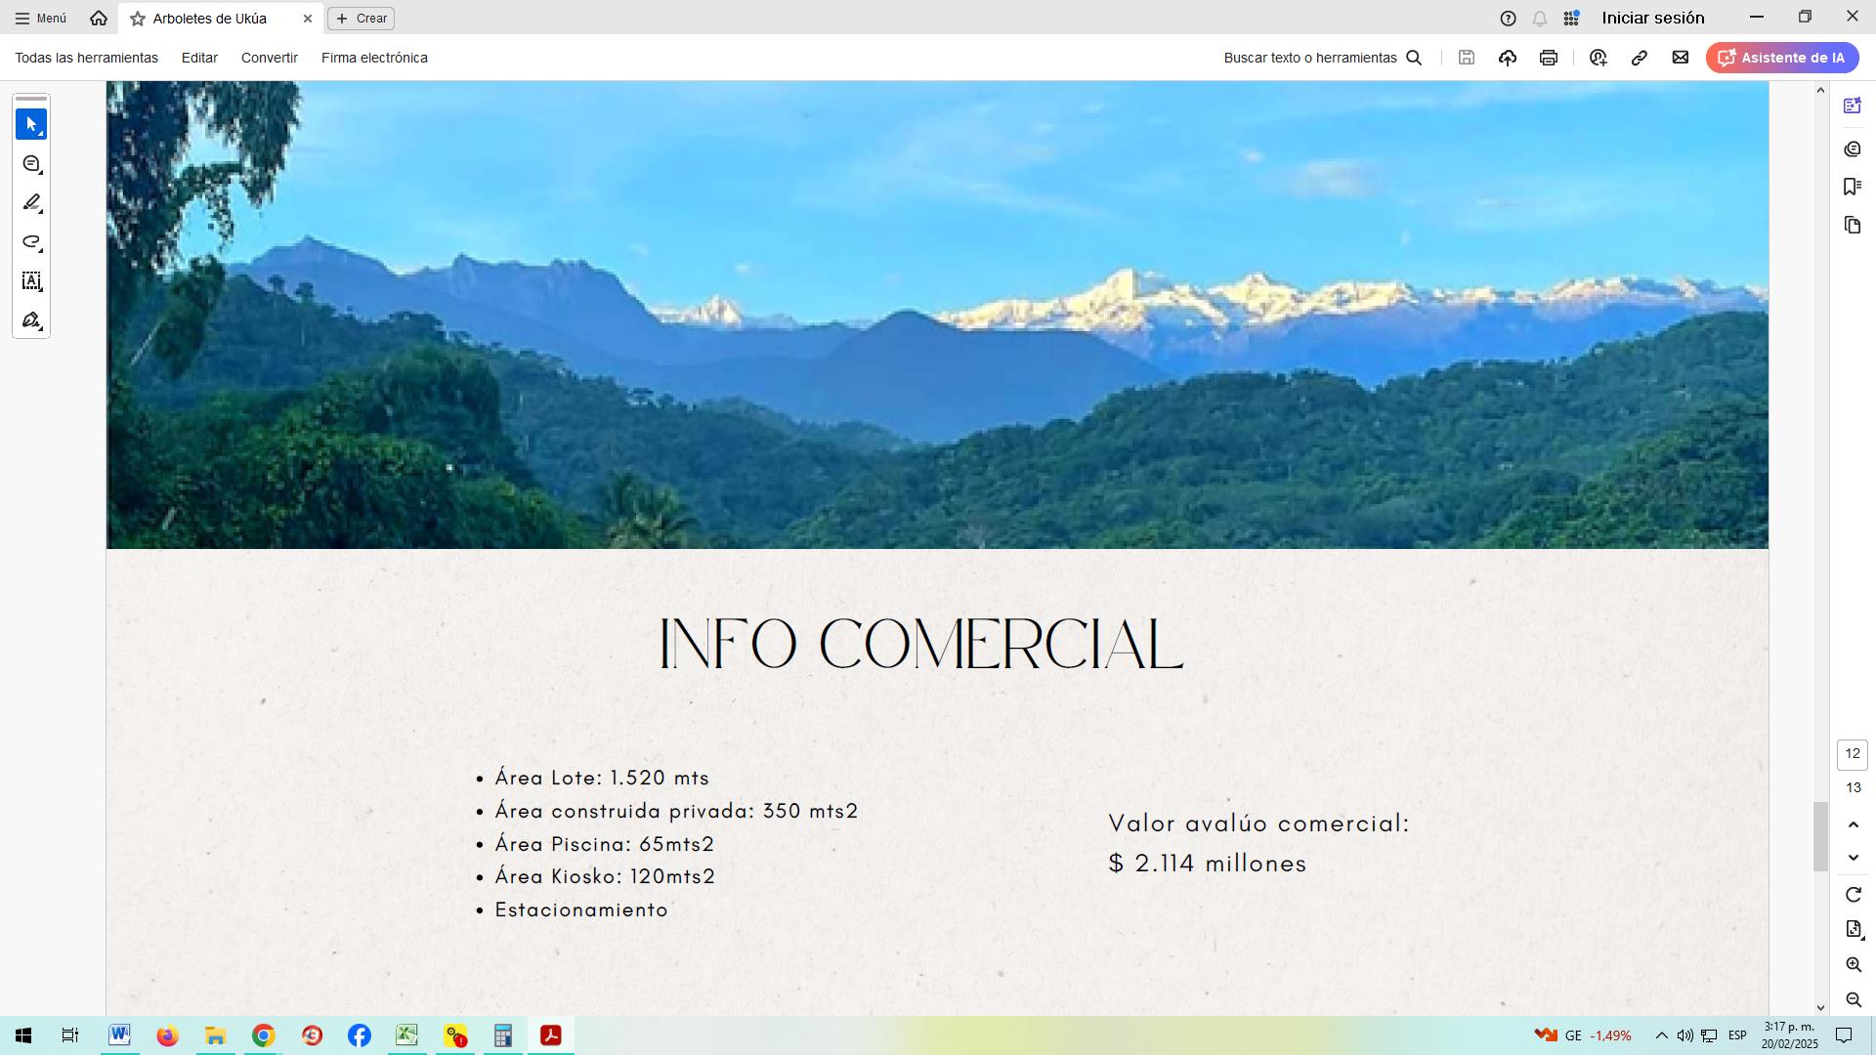Open Calculator from the taskbar
1876x1055 pixels.
pos(502,1035)
